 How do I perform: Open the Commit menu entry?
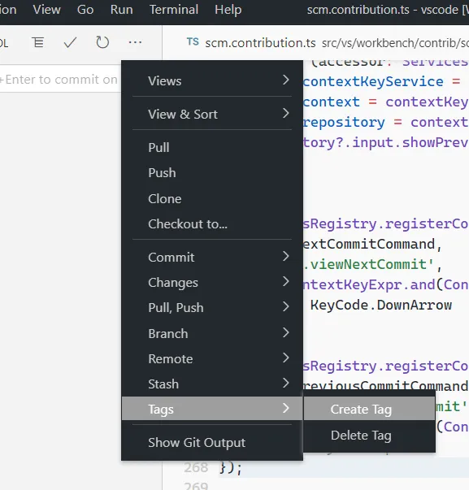click(x=212, y=257)
